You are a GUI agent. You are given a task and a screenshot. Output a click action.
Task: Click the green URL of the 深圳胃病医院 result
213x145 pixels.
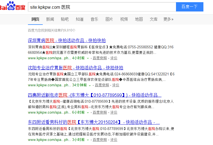[49, 58]
